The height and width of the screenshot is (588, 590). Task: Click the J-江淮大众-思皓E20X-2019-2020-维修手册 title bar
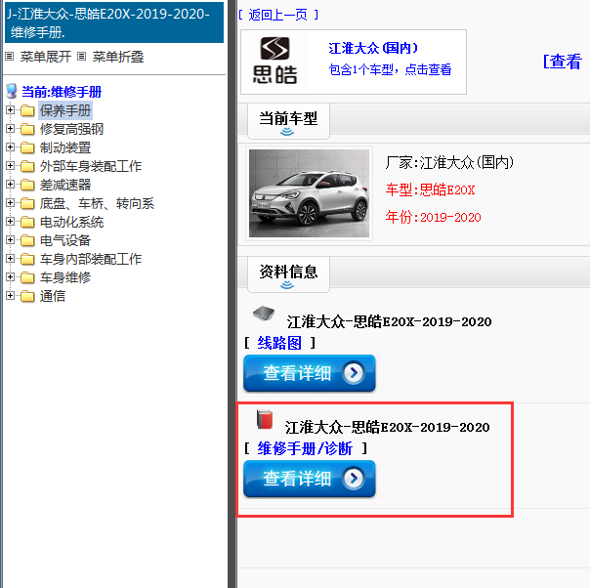(114, 22)
